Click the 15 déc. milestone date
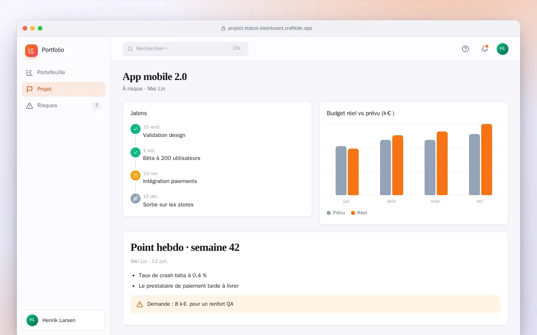537x335 pixels. tap(151, 196)
